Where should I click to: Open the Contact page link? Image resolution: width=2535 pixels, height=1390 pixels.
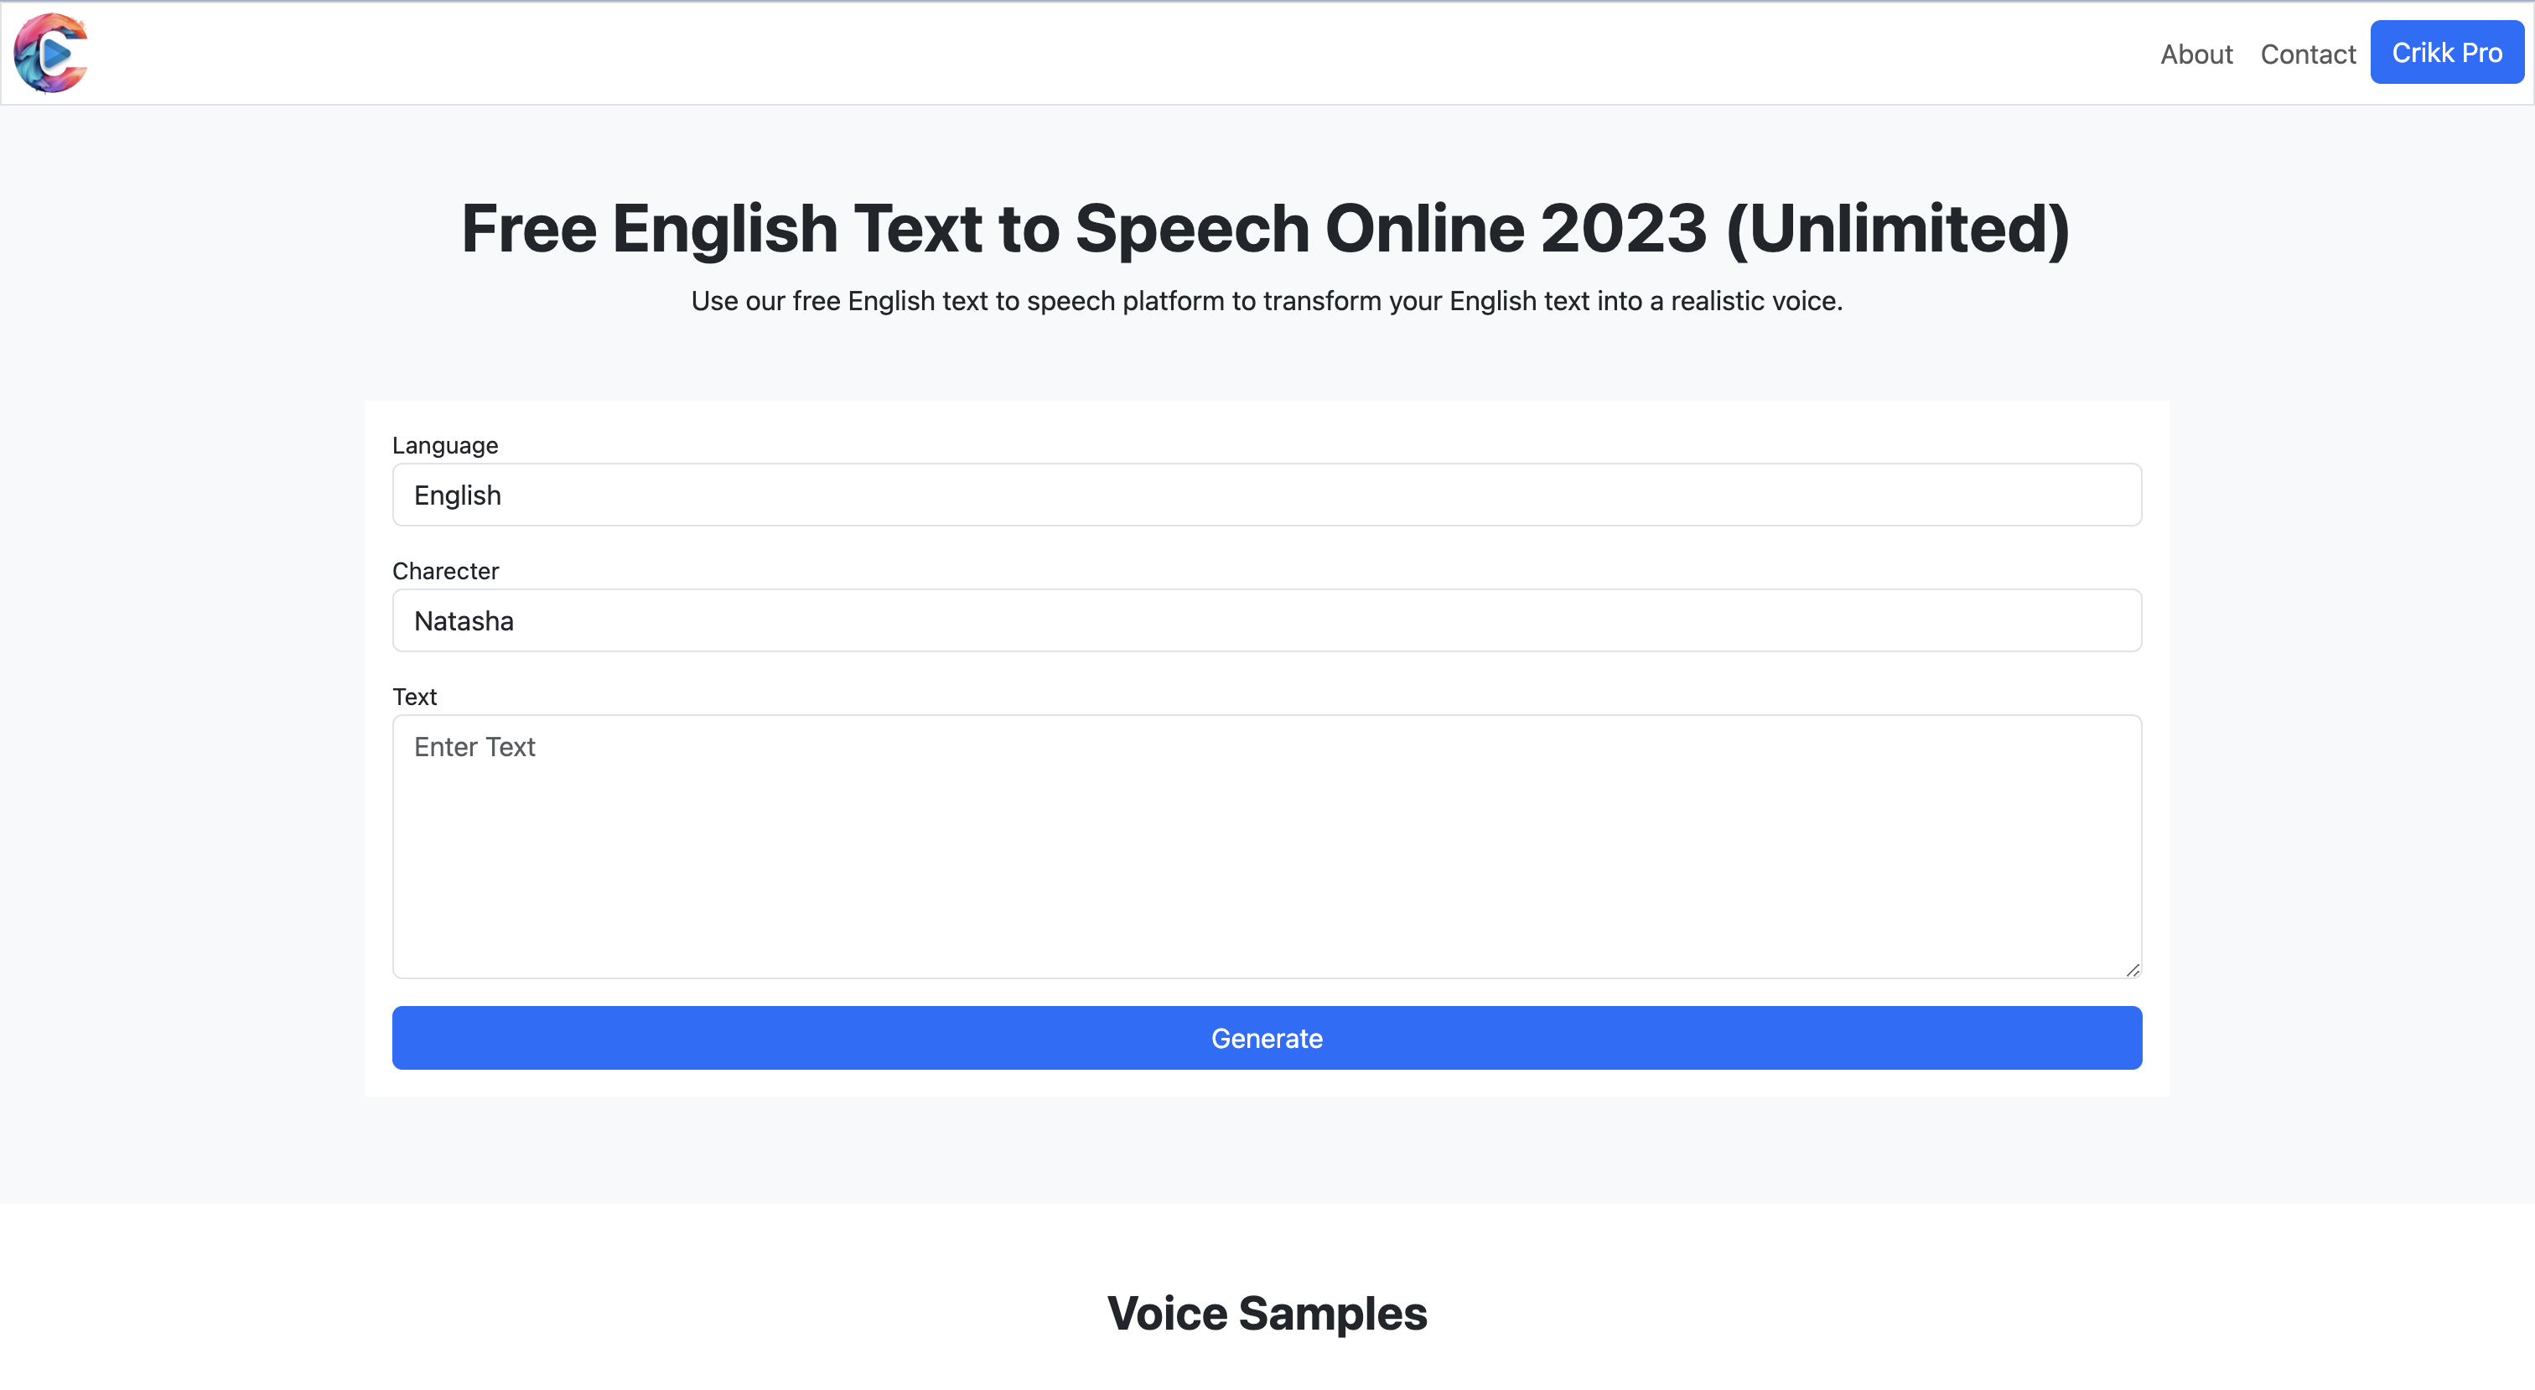click(x=2308, y=54)
